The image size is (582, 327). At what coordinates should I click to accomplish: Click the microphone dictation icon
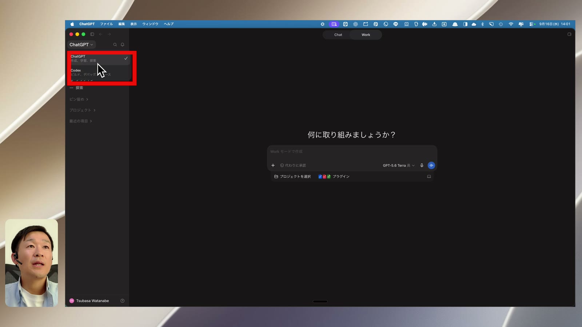click(422, 165)
